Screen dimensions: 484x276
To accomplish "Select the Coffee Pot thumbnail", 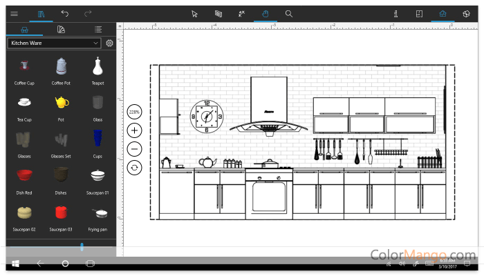I will [x=61, y=68].
